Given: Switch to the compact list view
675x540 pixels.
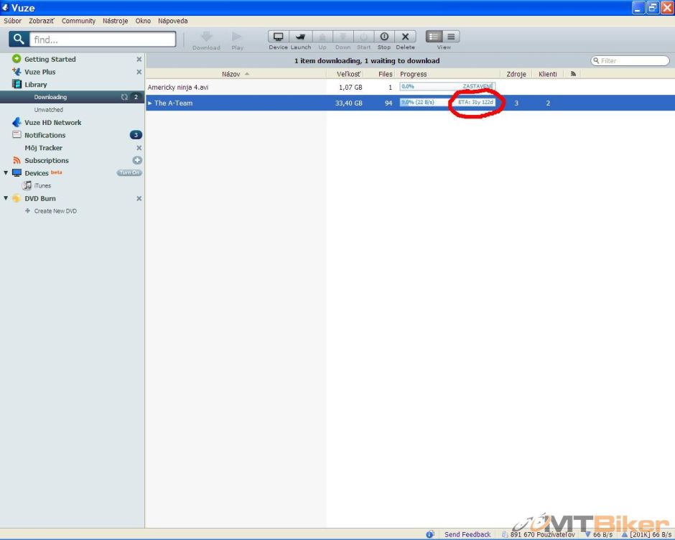Looking at the screenshot, I should point(451,37).
